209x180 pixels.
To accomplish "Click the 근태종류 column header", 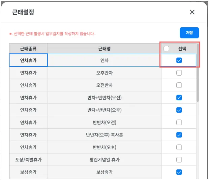I will [x=28, y=49].
